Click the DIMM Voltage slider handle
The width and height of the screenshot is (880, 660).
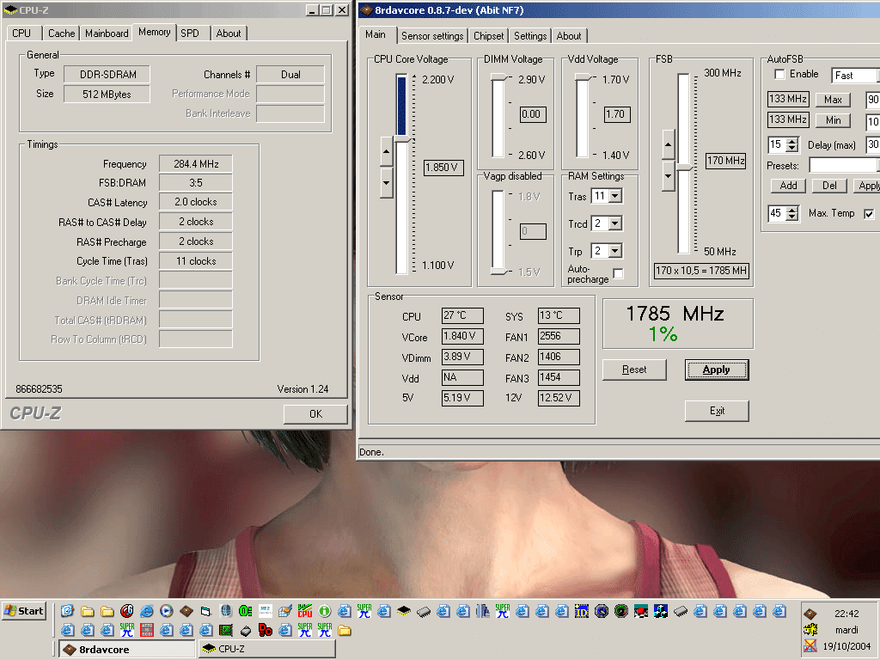[498, 77]
